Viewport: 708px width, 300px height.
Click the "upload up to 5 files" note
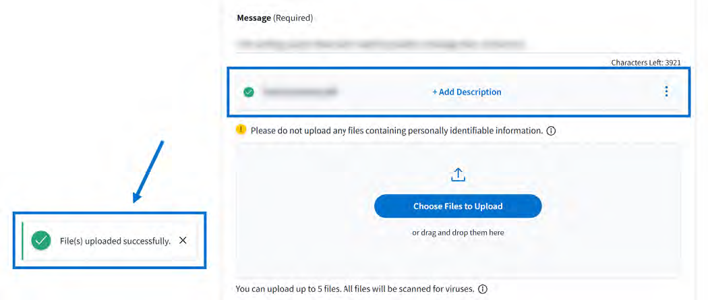click(355, 289)
